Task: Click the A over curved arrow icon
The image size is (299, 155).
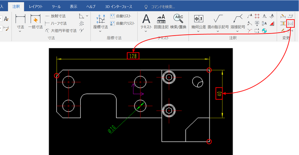Action: (x=250, y=23)
